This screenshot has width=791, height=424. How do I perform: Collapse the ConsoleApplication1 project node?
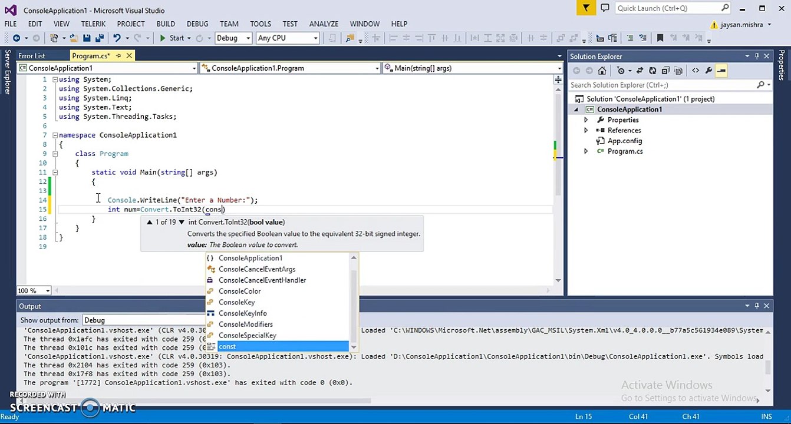(x=576, y=110)
